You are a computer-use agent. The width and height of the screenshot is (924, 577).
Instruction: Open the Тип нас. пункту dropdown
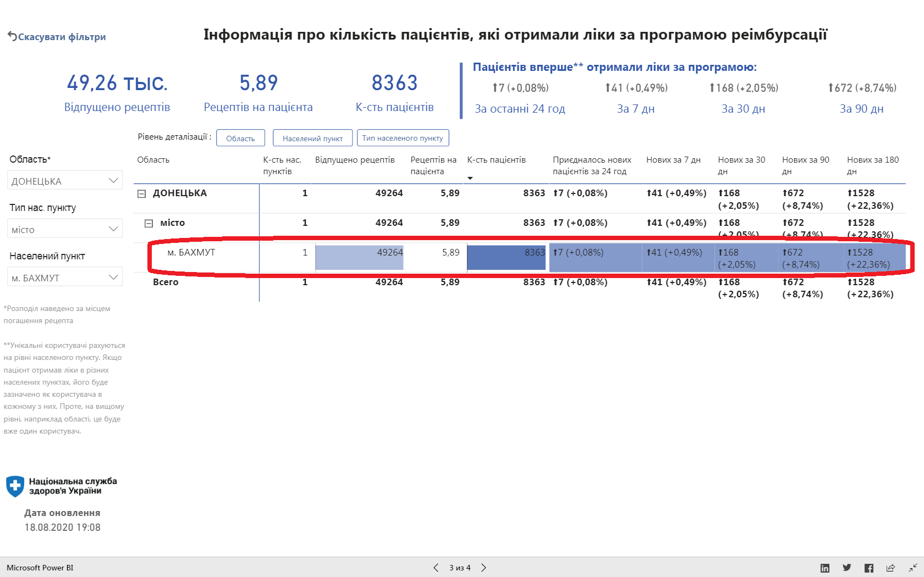pos(65,229)
